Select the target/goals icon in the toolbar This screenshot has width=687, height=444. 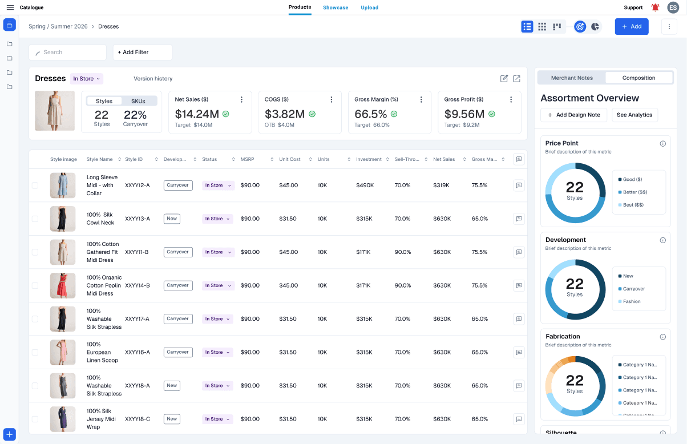coord(580,26)
